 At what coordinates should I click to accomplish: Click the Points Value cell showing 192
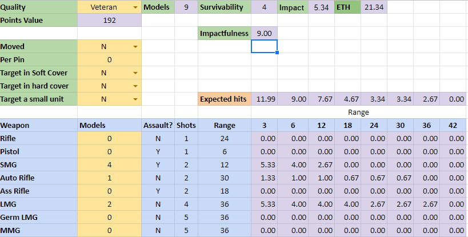[109, 21]
